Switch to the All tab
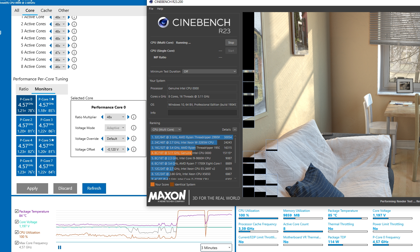This screenshot has height=252, width=420. pos(17,11)
